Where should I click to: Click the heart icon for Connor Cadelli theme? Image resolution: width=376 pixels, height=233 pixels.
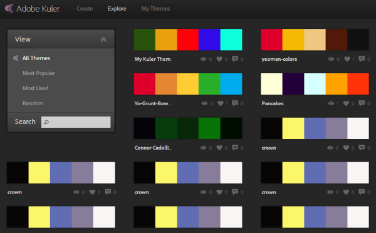pos(219,148)
